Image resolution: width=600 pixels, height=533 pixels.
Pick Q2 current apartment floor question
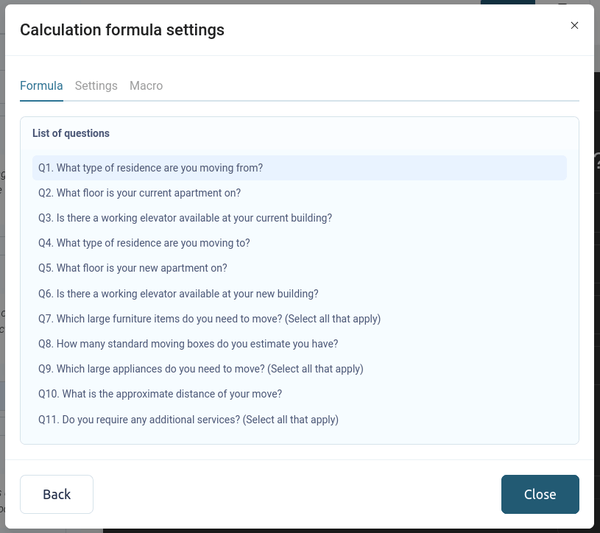tap(140, 193)
